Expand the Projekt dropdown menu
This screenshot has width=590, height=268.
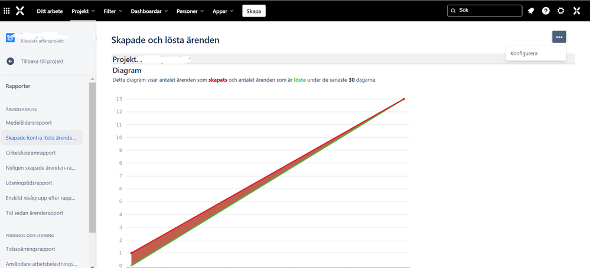point(83,11)
